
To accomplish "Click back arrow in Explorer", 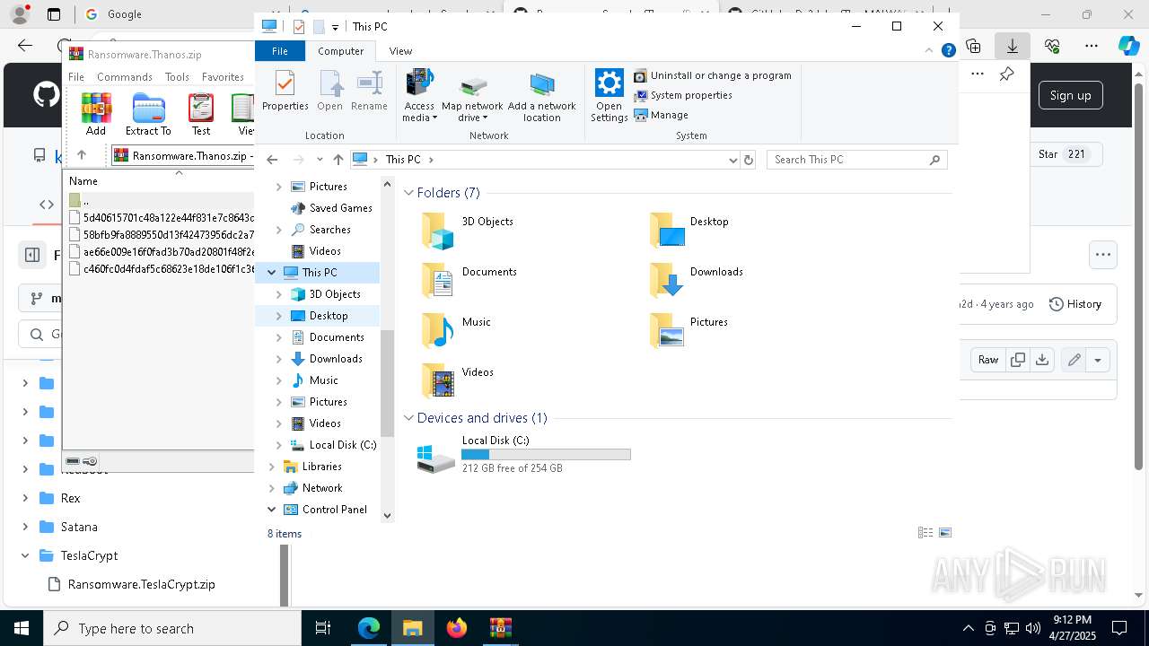I will click(x=272, y=160).
